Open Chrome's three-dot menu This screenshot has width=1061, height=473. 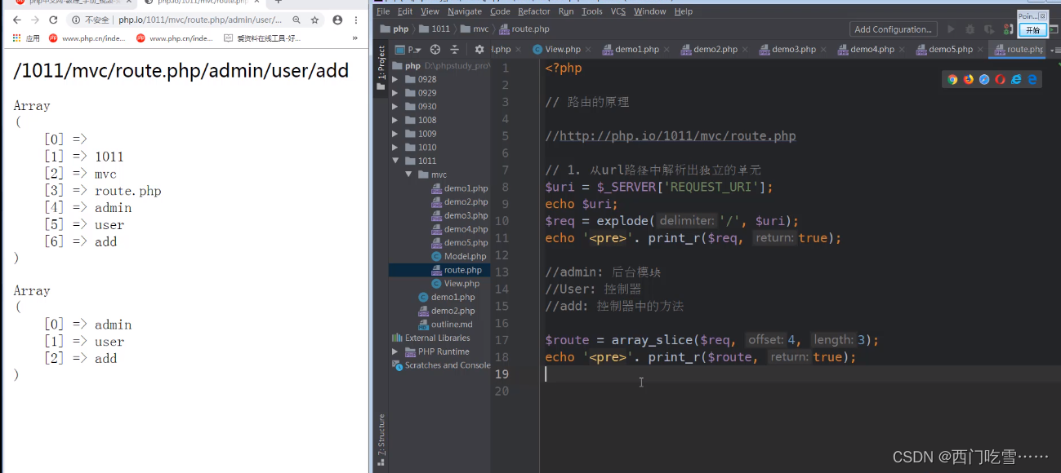pos(356,20)
